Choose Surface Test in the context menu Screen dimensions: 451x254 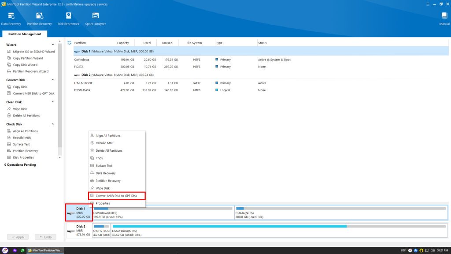[117, 166]
